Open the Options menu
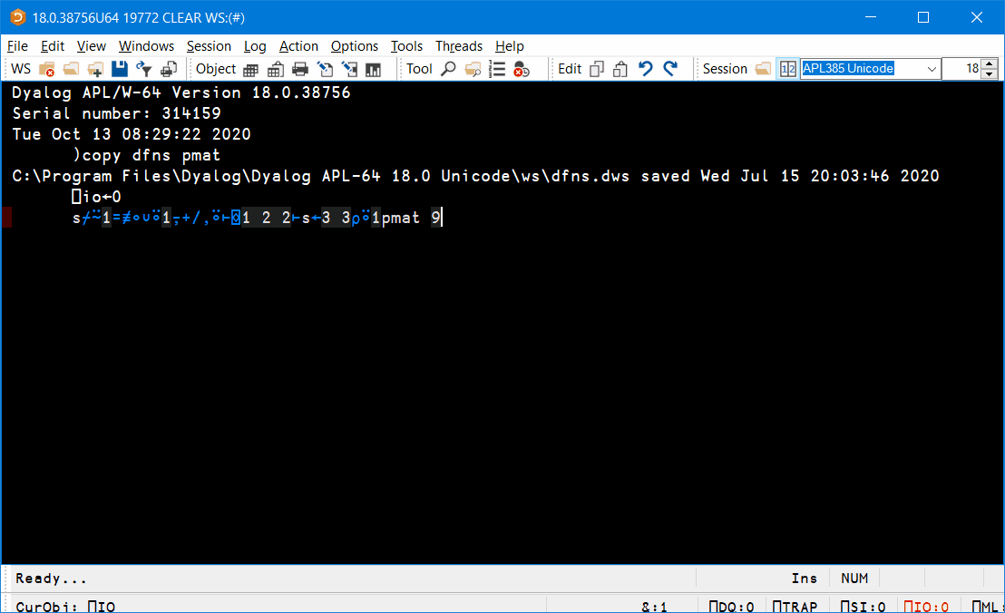The height and width of the screenshot is (613, 1005). pos(355,46)
